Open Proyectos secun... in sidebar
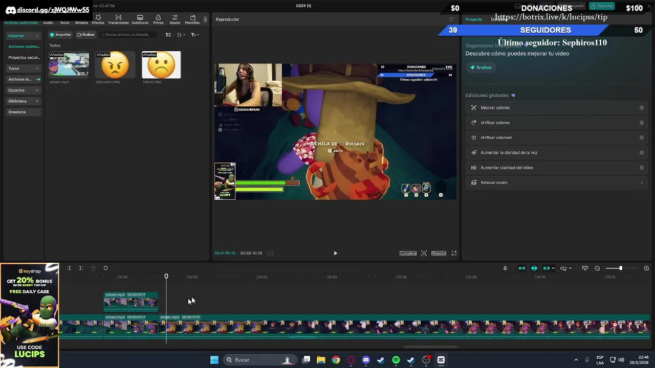The image size is (655, 368). (24, 58)
